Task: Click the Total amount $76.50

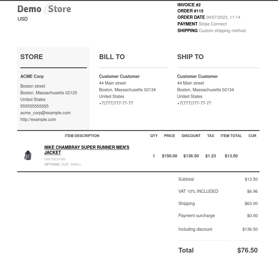Action: [247, 250]
